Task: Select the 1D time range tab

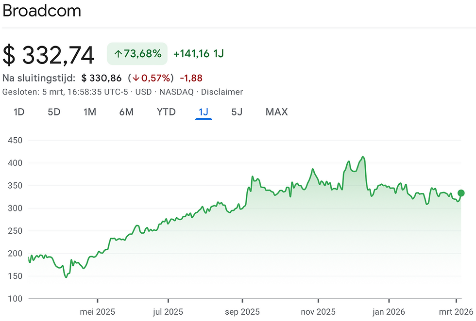Action: pyautogui.click(x=19, y=112)
